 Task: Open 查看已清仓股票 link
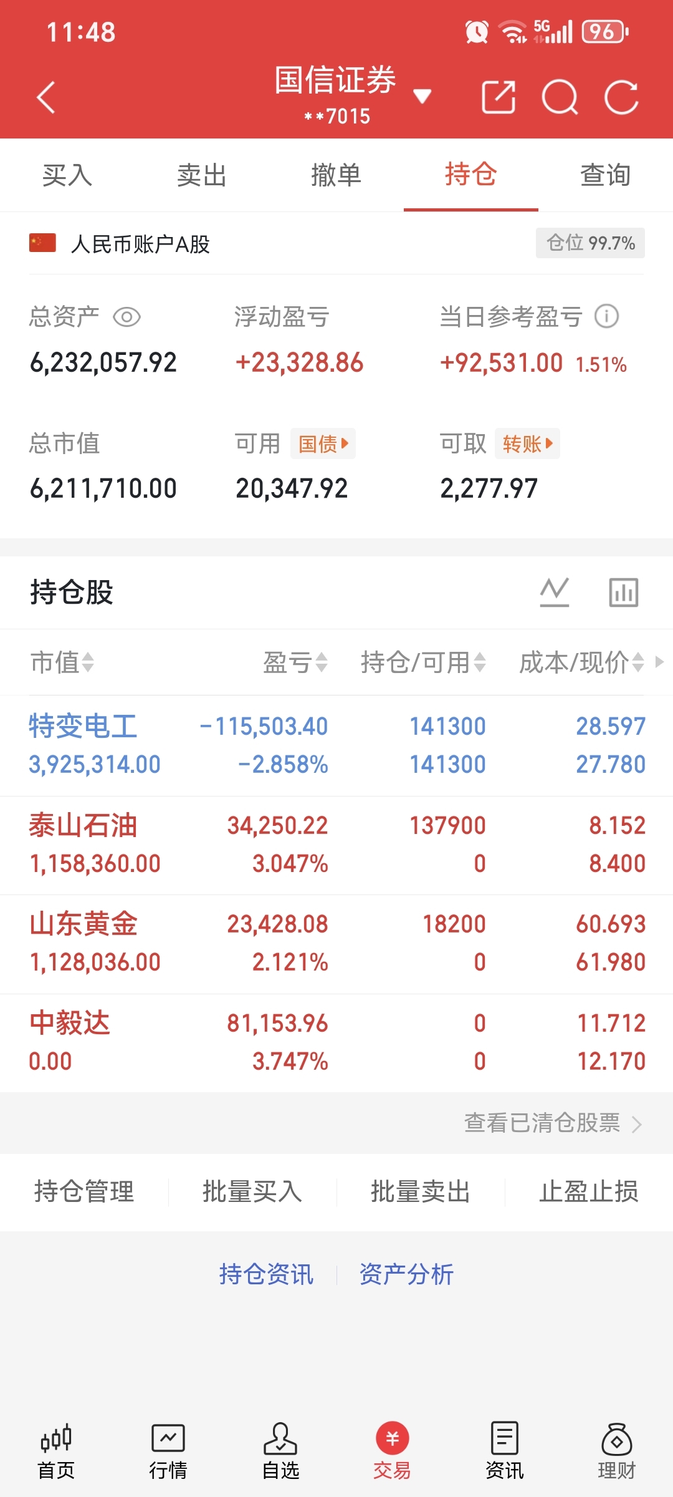pyautogui.click(x=553, y=1123)
